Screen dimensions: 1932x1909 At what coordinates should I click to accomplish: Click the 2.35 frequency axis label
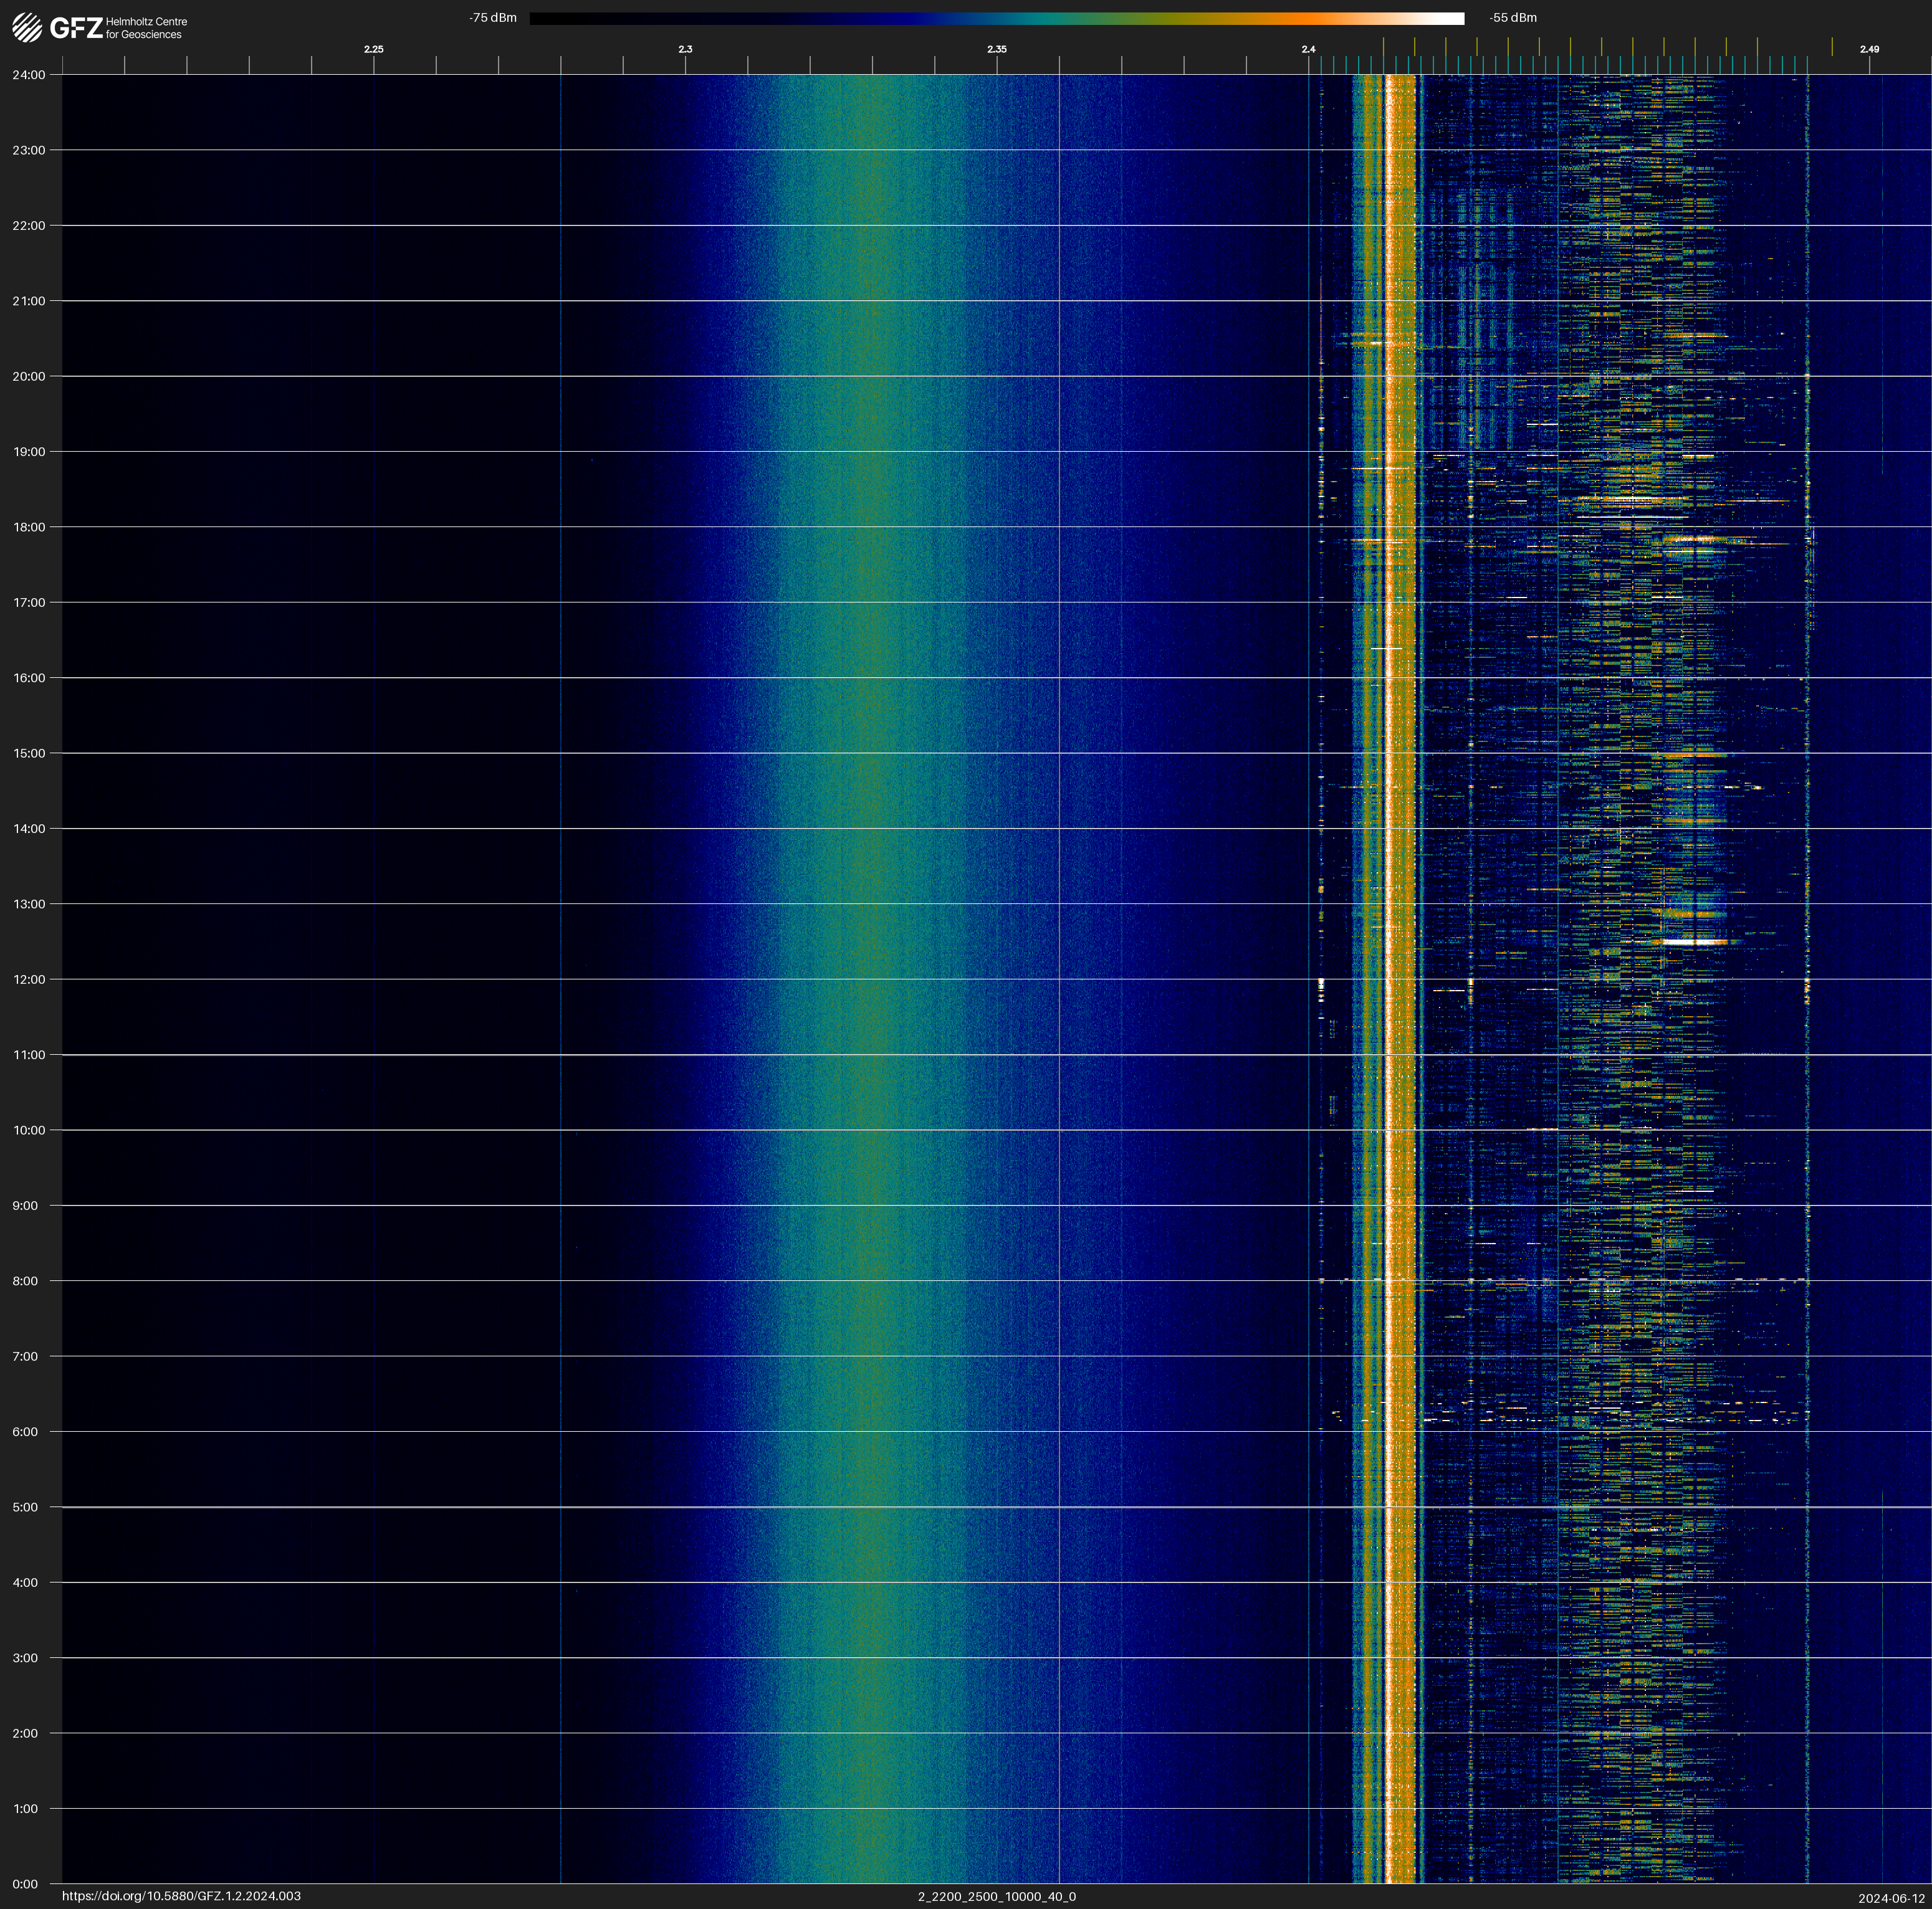pos(996,49)
